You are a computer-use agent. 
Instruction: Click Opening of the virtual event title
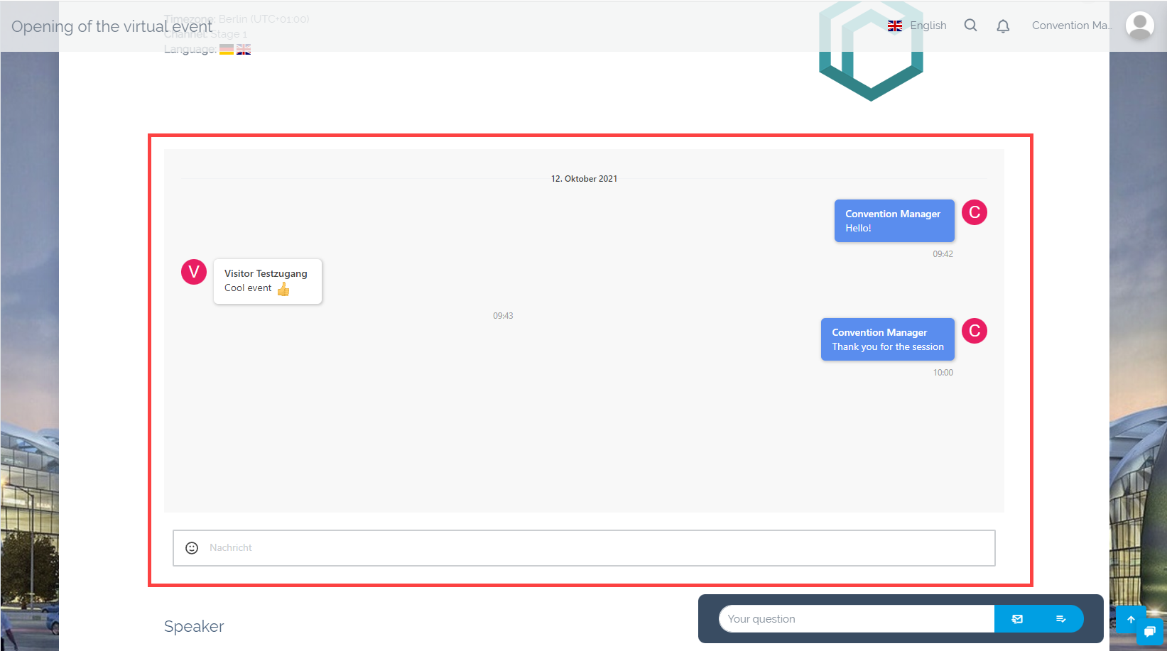(112, 26)
